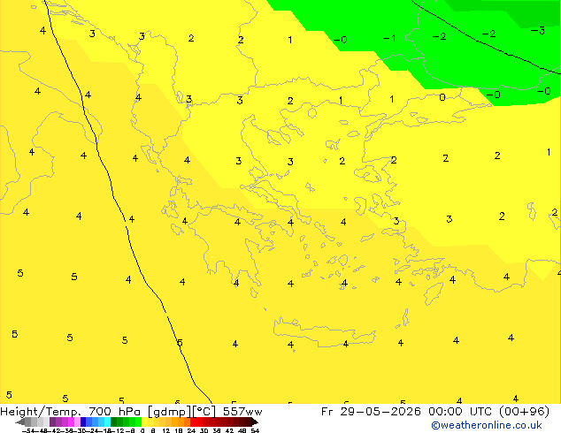
Task: Click the dark maroon right arrow end of the color scale
Action: (255, 422)
